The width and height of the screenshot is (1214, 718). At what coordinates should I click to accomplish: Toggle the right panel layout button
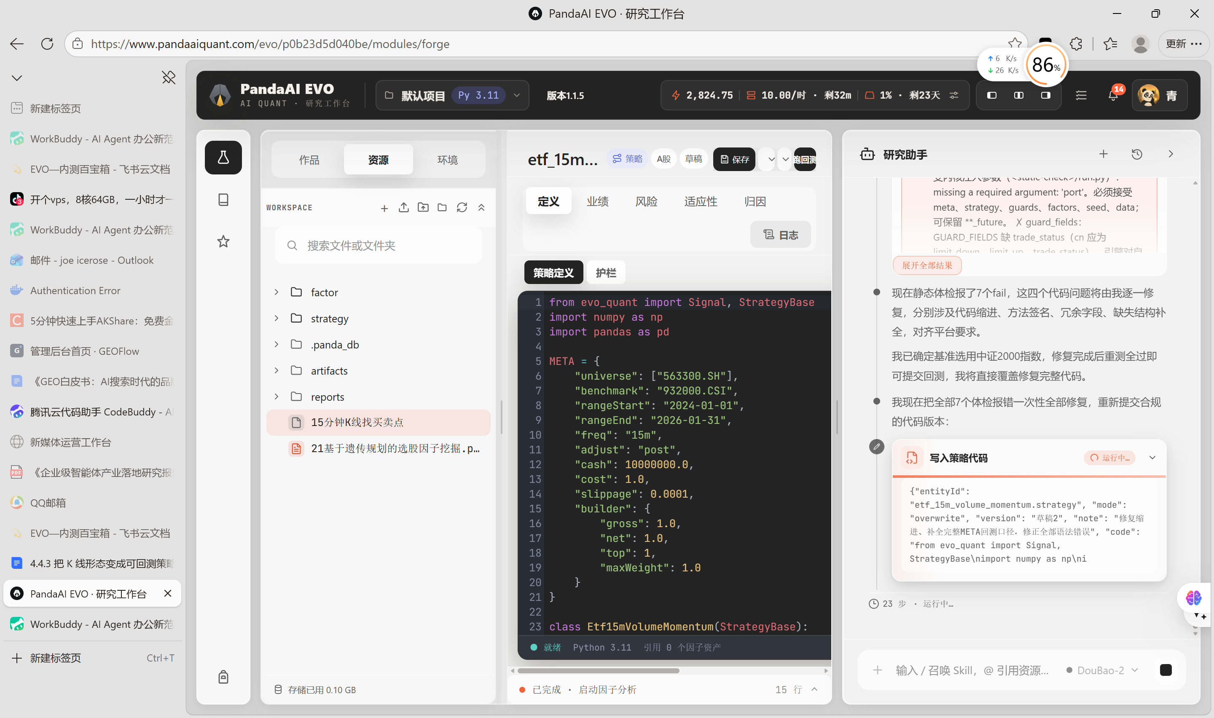click(x=1046, y=95)
